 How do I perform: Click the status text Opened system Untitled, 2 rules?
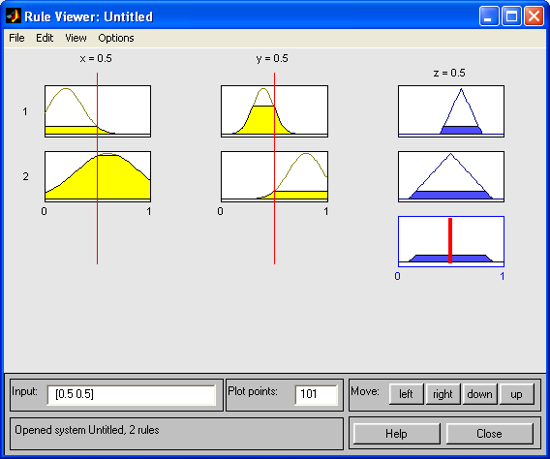click(x=87, y=430)
